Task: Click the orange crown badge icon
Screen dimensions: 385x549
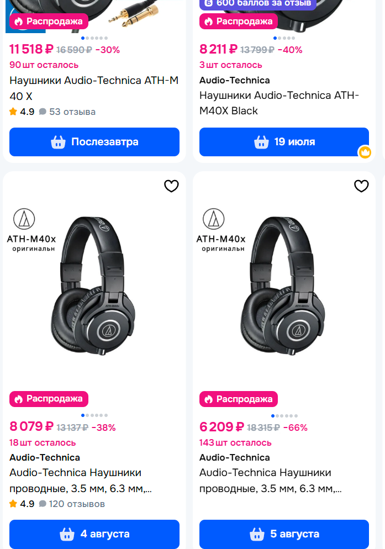Action: 365,152
